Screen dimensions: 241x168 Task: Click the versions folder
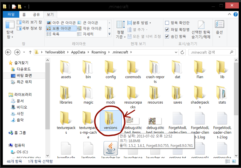110,121
